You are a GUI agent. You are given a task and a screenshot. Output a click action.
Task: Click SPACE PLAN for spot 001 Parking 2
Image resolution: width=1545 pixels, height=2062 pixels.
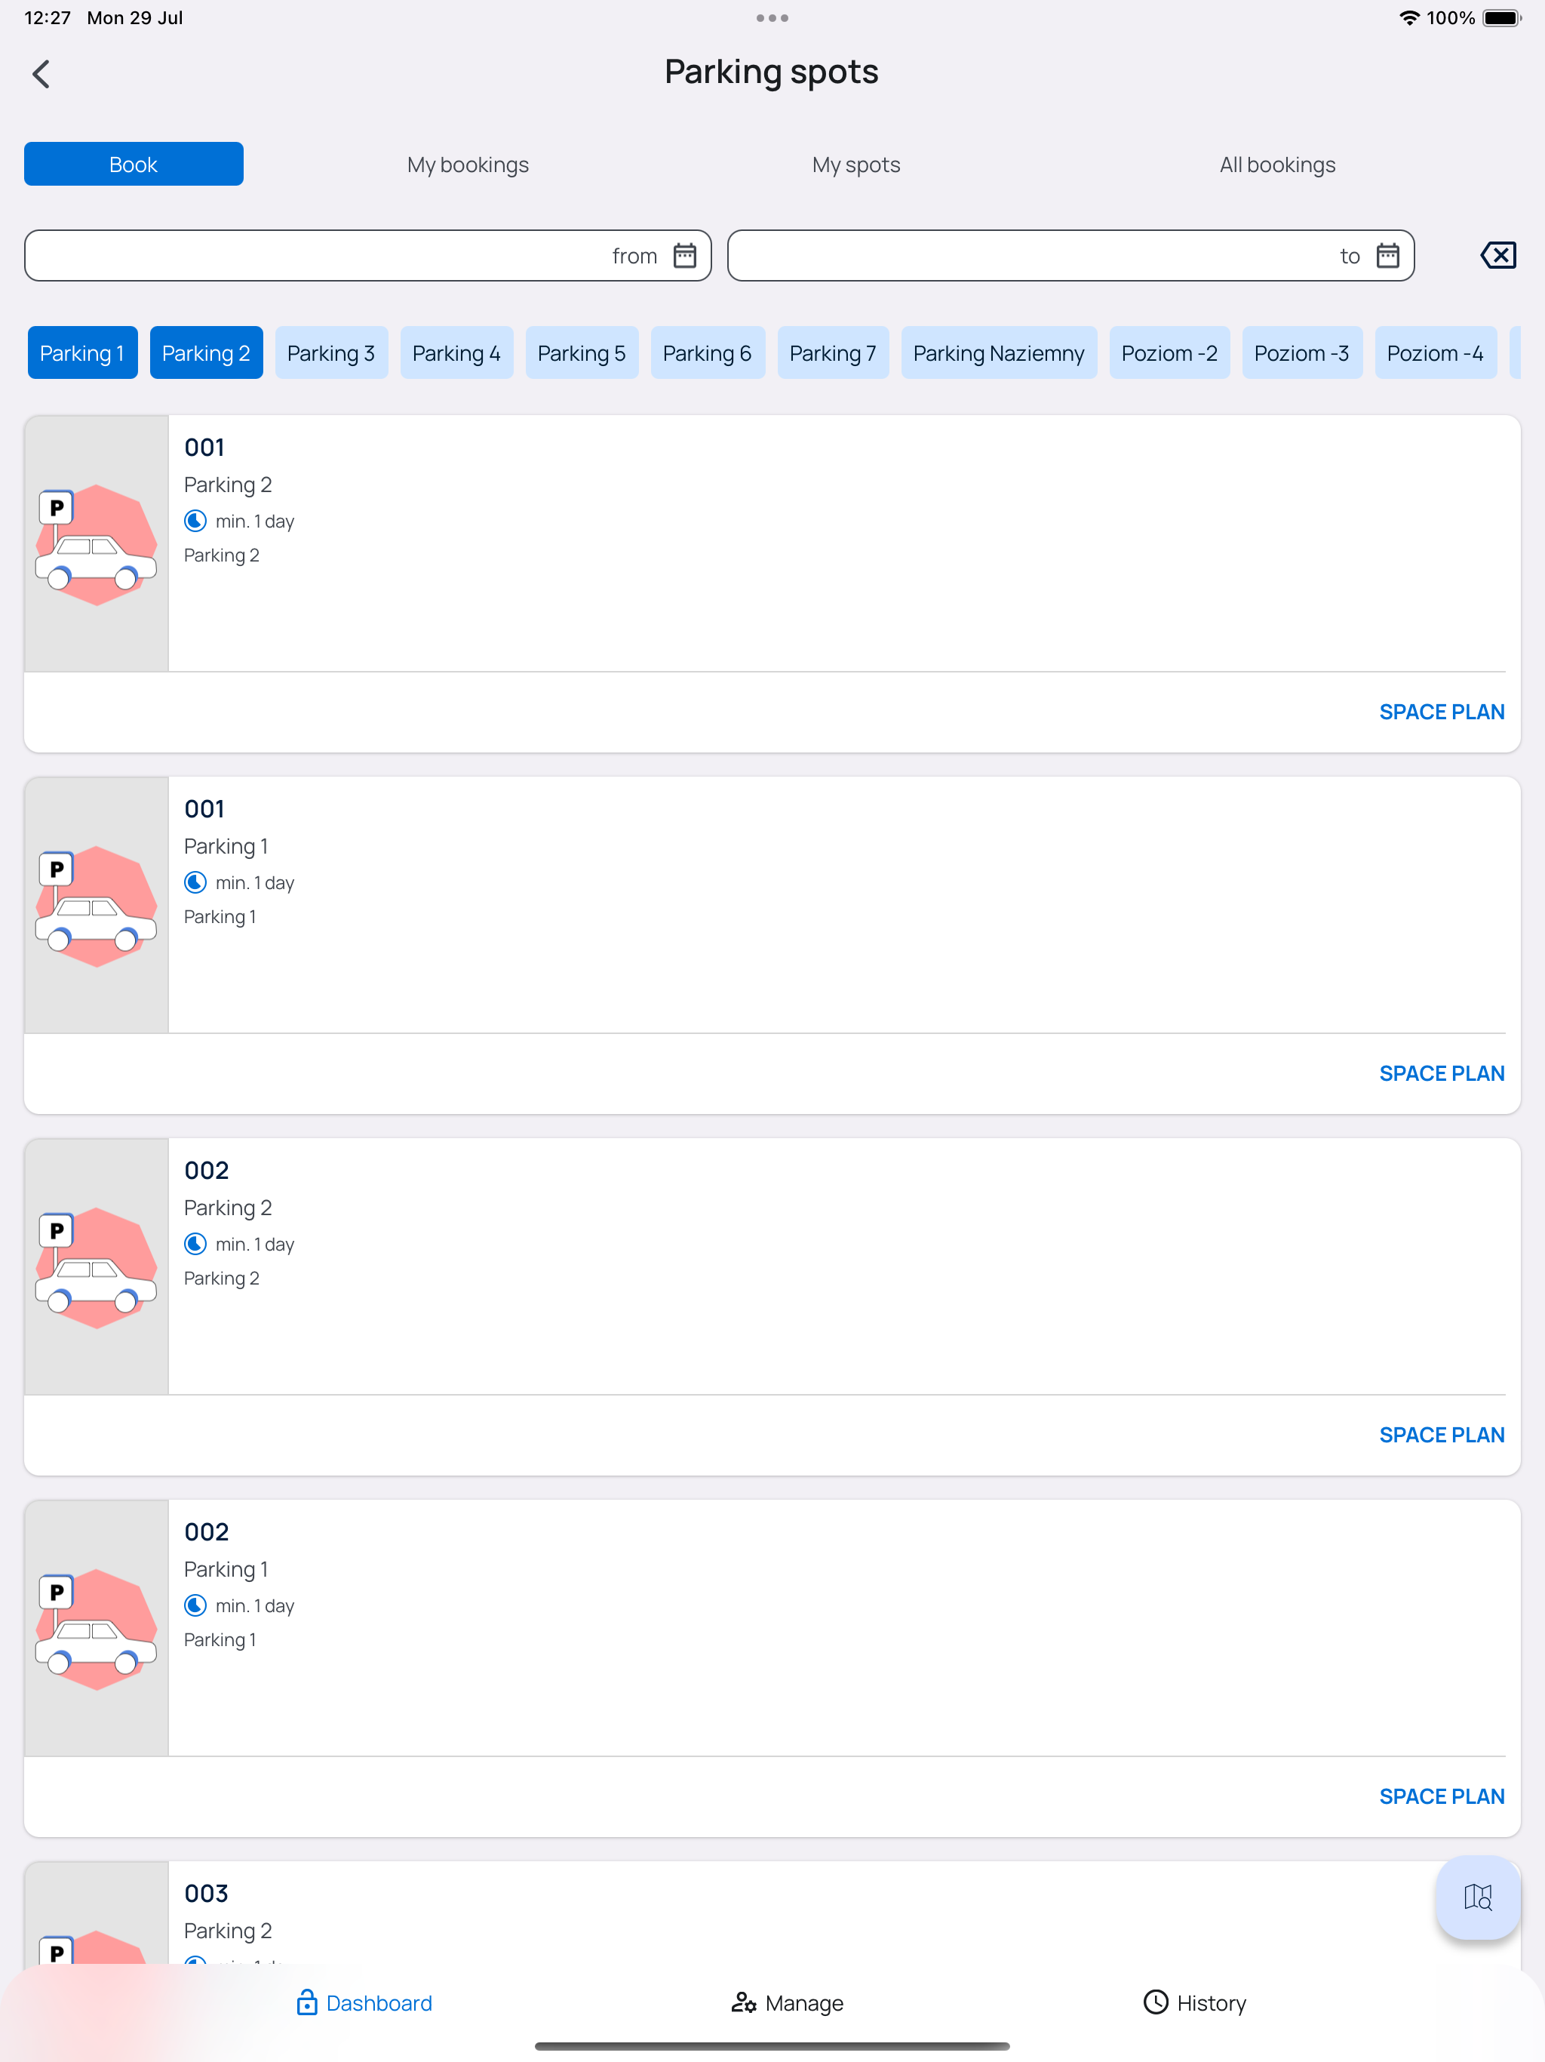(1441, 712)
